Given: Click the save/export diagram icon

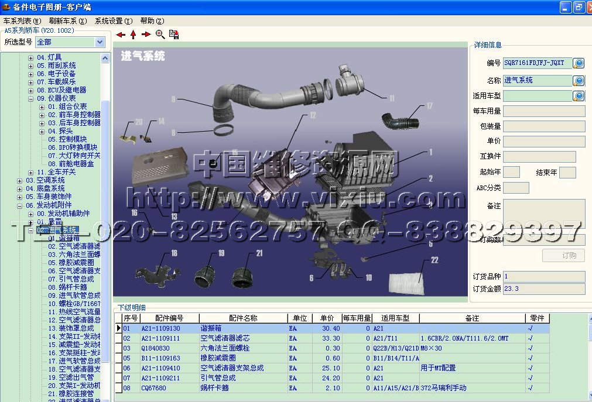Looking at the screenshot, I should click(x=174, y=35).
